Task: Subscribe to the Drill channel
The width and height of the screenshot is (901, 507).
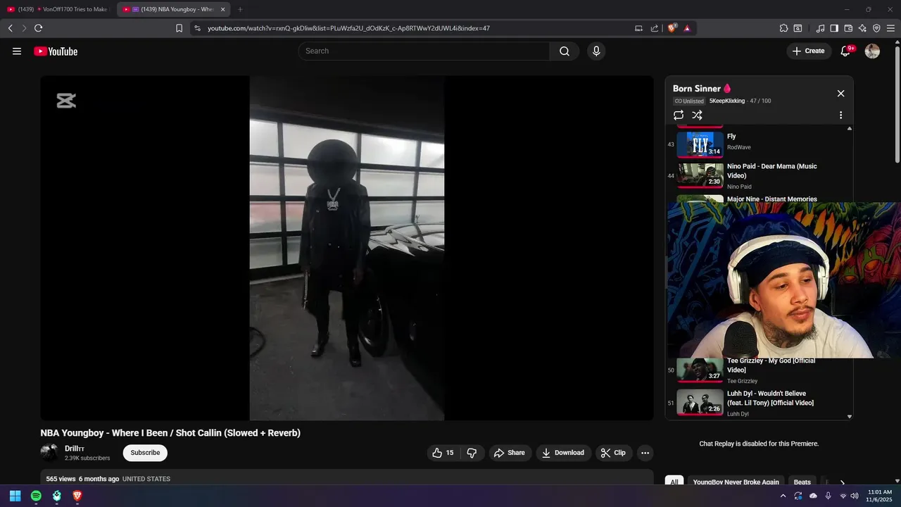Action: pyautogui.click(x=145, y=453)
